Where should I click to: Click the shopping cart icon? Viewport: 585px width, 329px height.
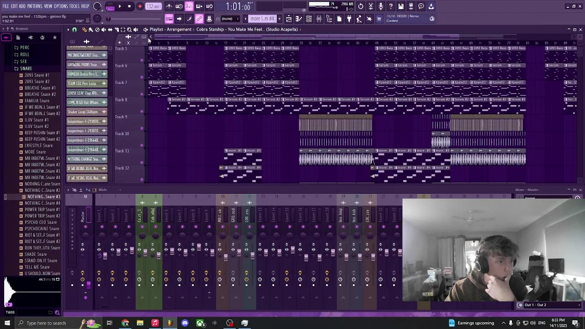pyautogui.click(x=379, y=19)
